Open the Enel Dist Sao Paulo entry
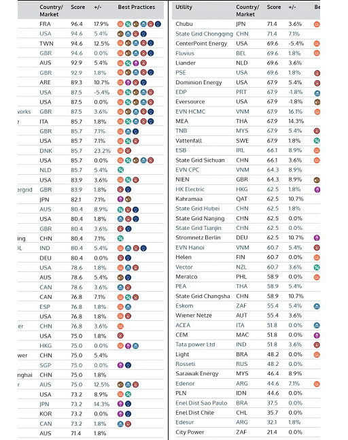 tap(201, 403)
